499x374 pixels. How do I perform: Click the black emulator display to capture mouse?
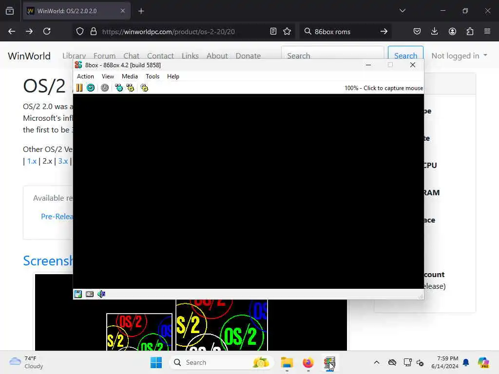[x=248, y=191]
